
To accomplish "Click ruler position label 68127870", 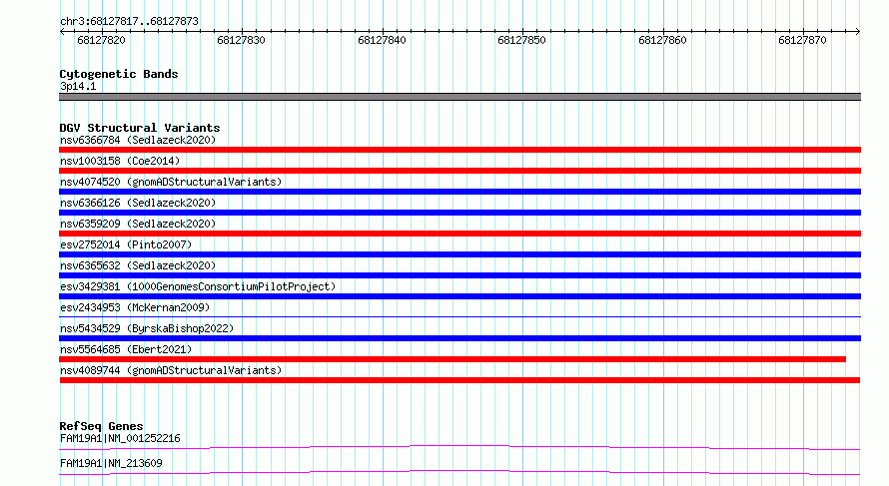I will (x=802, y=40).
